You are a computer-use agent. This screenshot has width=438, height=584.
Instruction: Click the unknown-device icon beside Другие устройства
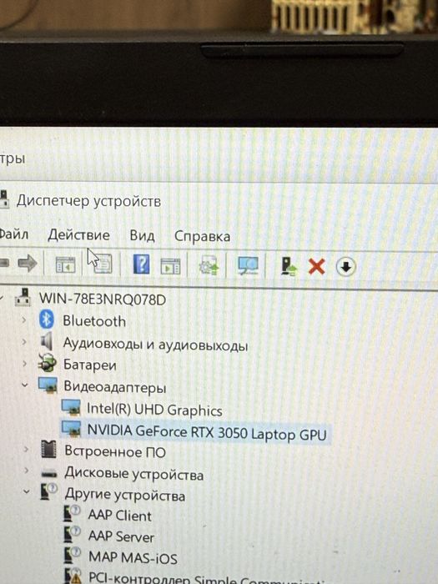[x=48, y=491]
